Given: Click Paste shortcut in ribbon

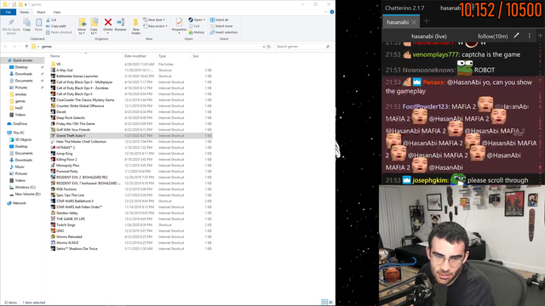Looking at the screenshot, I should point(59,32).
